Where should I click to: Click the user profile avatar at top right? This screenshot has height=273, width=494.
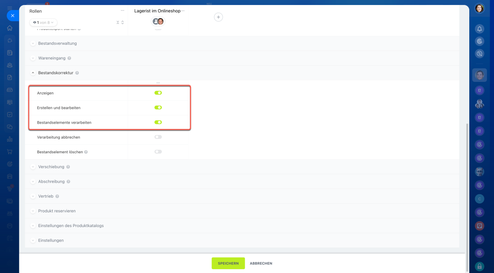pos(479,8)
